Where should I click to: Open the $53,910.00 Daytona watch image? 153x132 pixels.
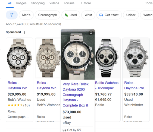click(x=136, y=58)
